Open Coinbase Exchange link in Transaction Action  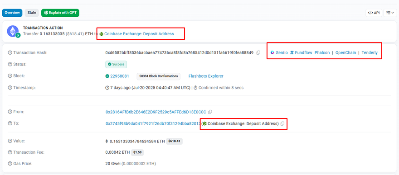(x=139, y=34)
